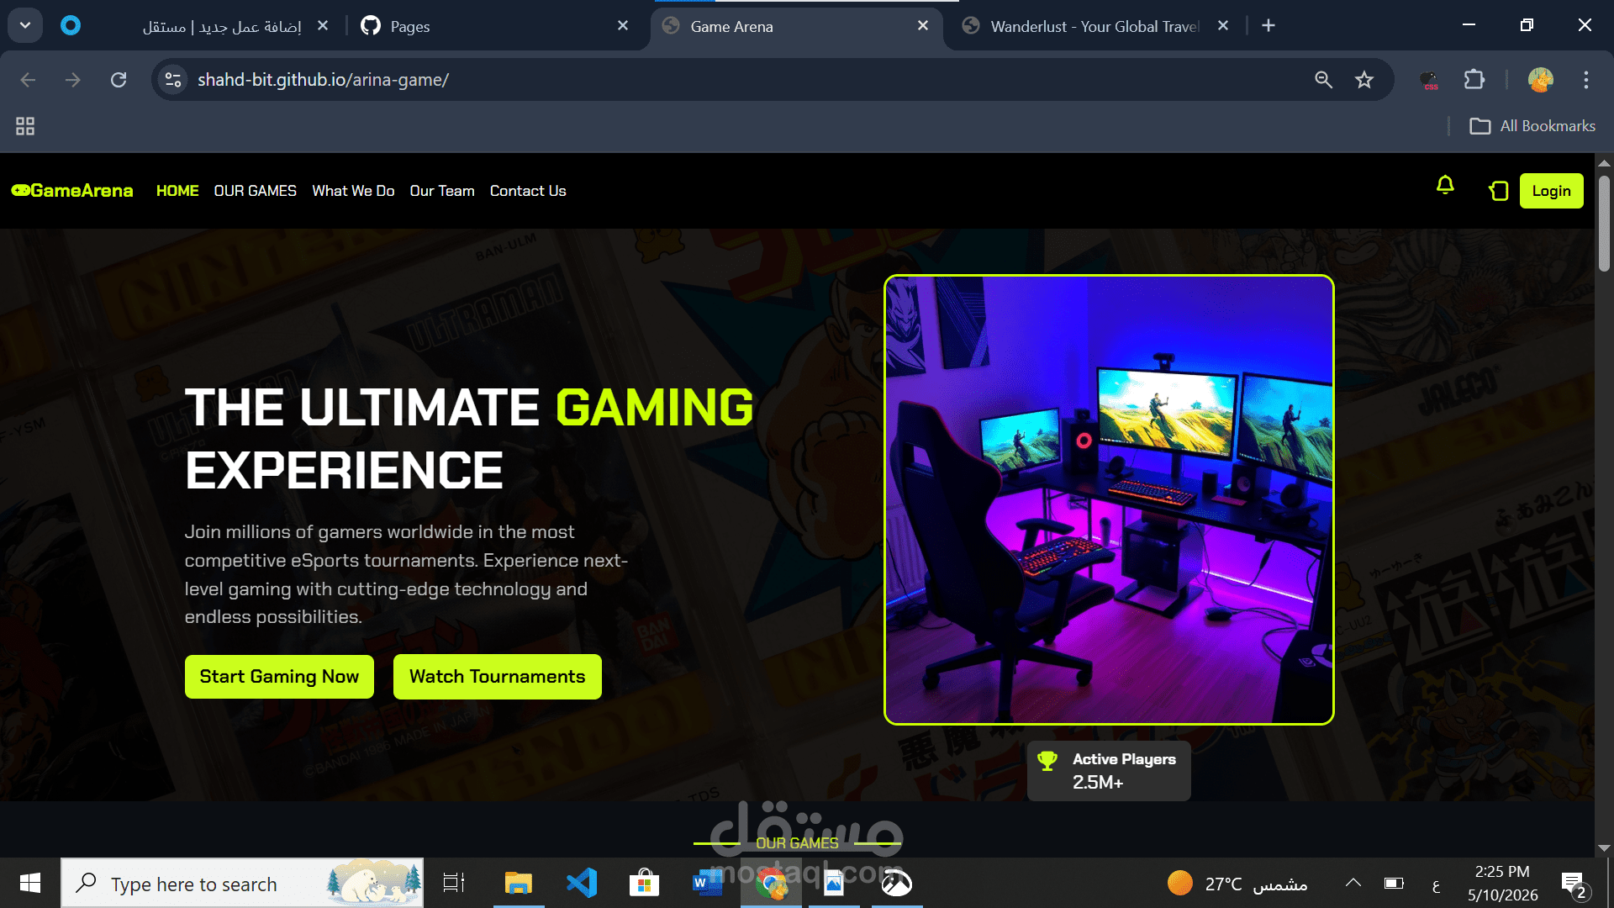Select the Active Players 2.5M+ card
The height and width of the screenshot is (908, 1614).
tap(1109, 771)
